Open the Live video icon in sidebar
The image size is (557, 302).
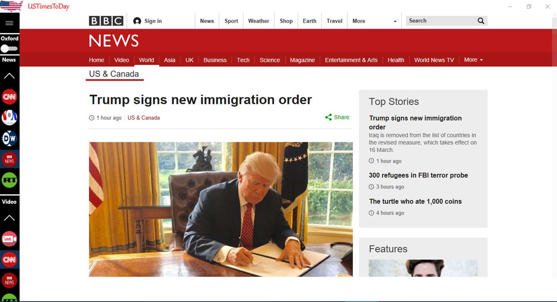tap(9, 239)
